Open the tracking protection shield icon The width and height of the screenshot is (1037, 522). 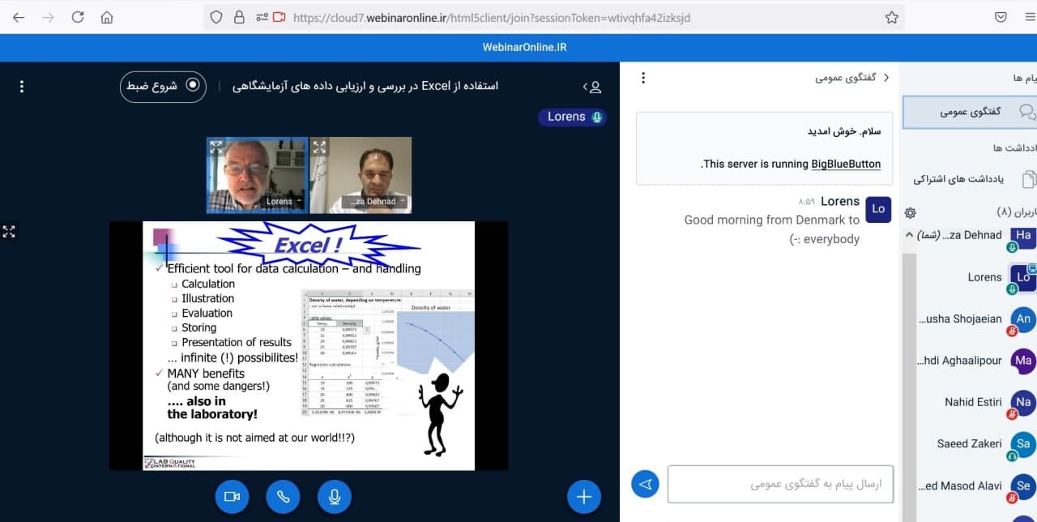point(216,17)
